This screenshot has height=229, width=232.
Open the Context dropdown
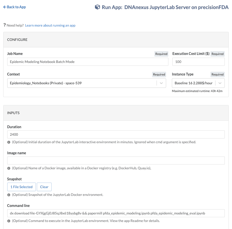(86, 83)
